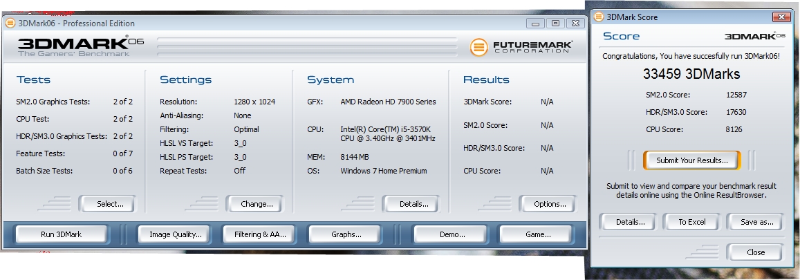Click GFX text AMD Radeon HD 7900 Series
Viewport: 800px width, 280px height.
coord(389,102)
